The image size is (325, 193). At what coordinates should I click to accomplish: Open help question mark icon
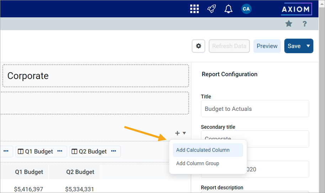[x=304, y=24]
